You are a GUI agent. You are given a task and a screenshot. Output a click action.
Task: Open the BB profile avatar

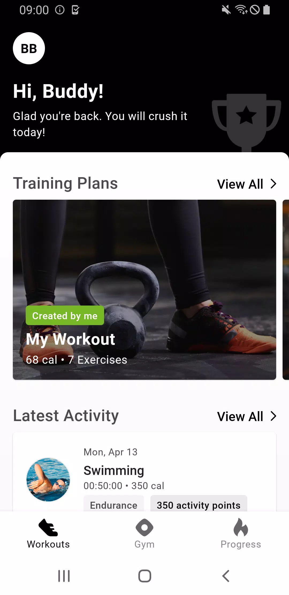click(29, 48)
